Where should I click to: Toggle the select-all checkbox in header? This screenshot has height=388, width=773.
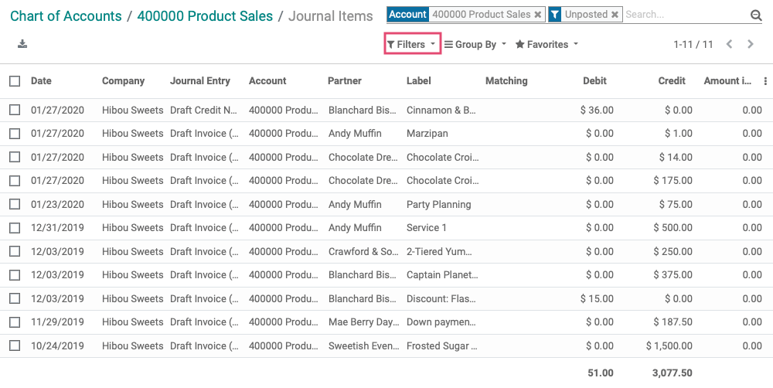(15, 81)
